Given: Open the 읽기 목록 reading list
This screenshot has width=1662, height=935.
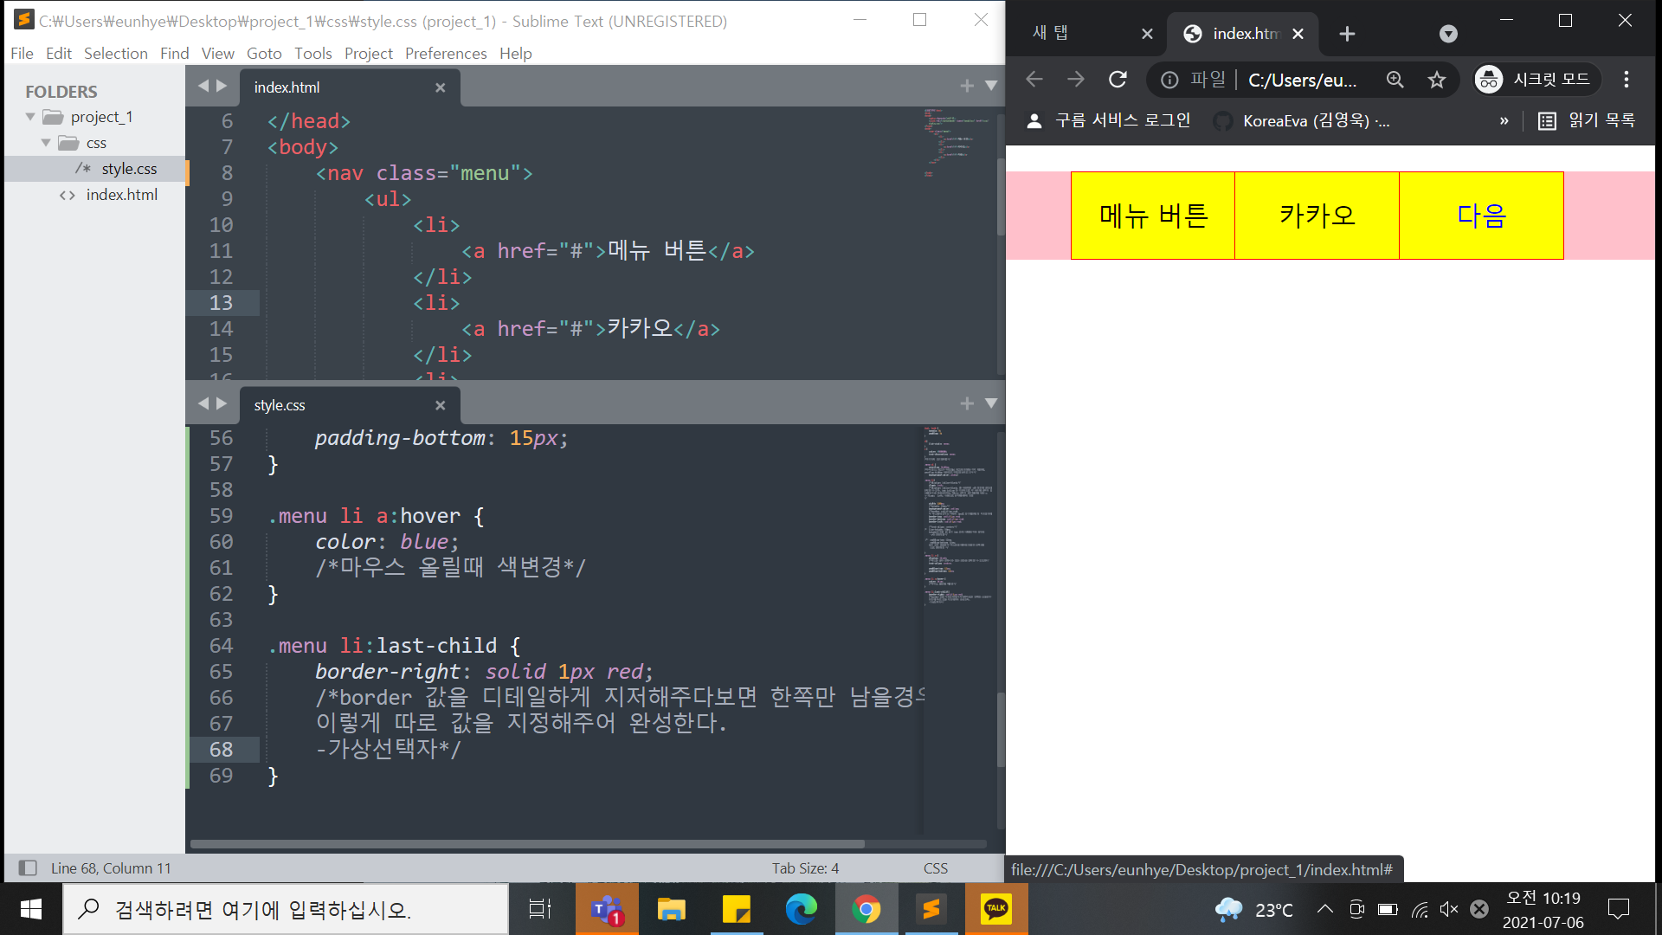Looking at the screenshot, I should tap(1587, 120).
